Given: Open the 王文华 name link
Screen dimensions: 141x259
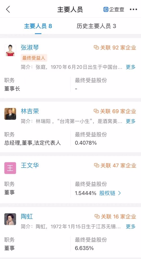Looking at the screenshot, I should (30, 165).
